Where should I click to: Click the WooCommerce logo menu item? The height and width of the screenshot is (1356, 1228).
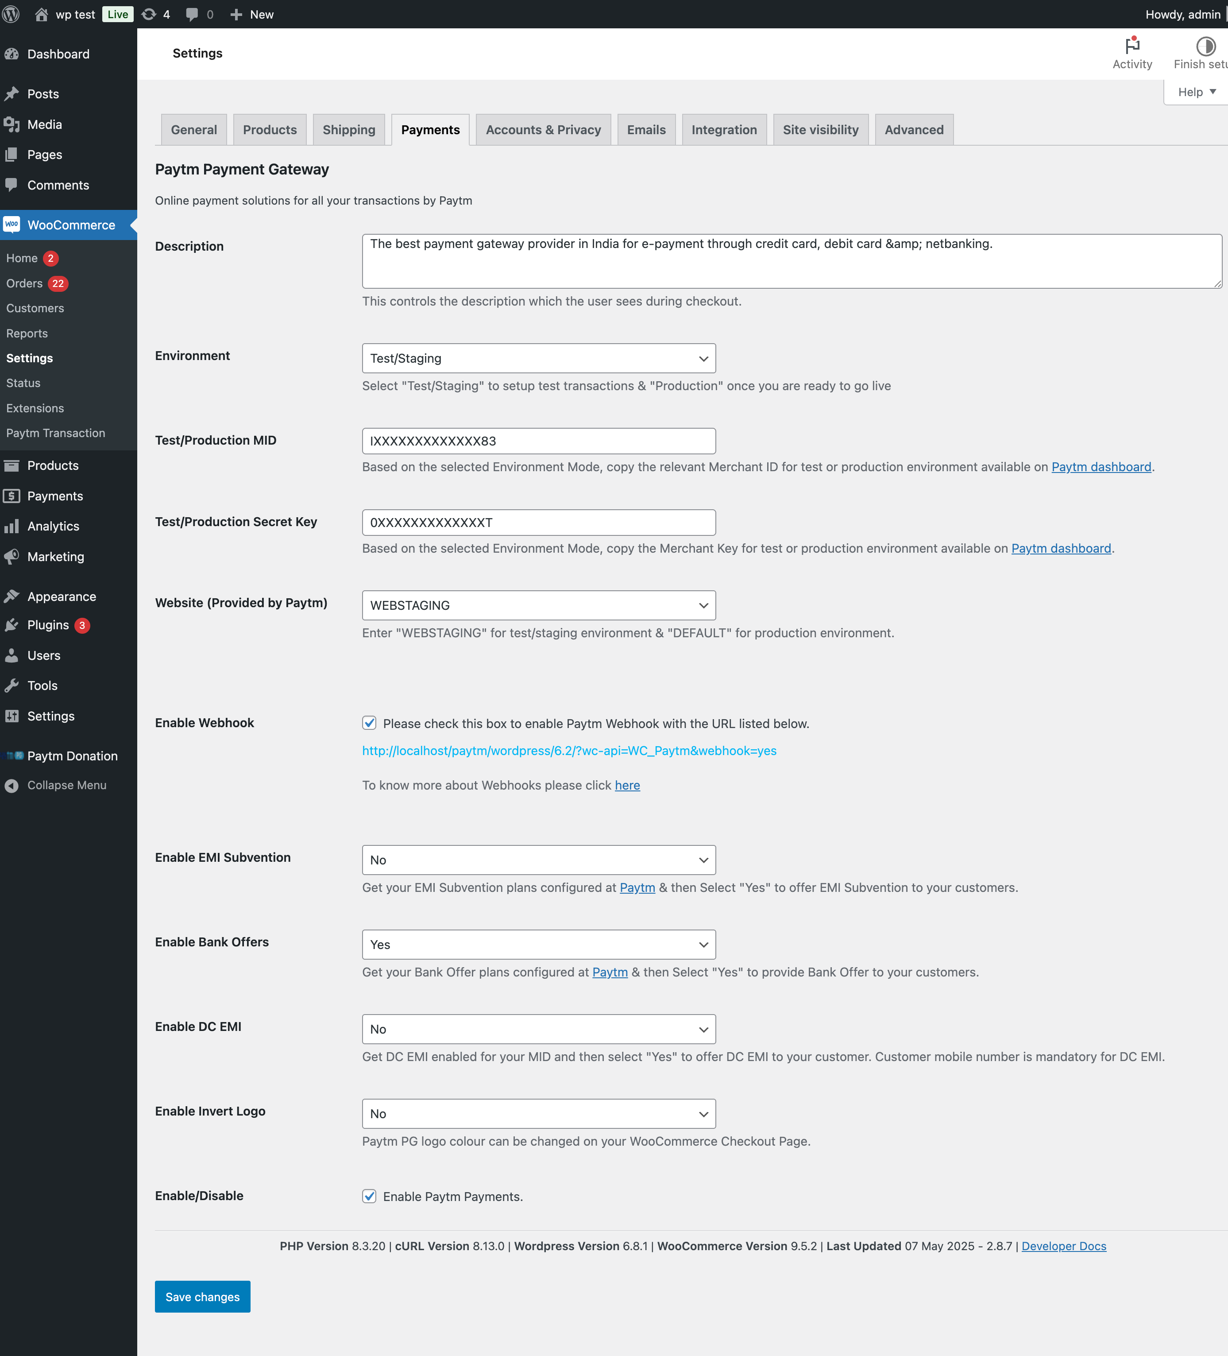[x=12, y=225]
